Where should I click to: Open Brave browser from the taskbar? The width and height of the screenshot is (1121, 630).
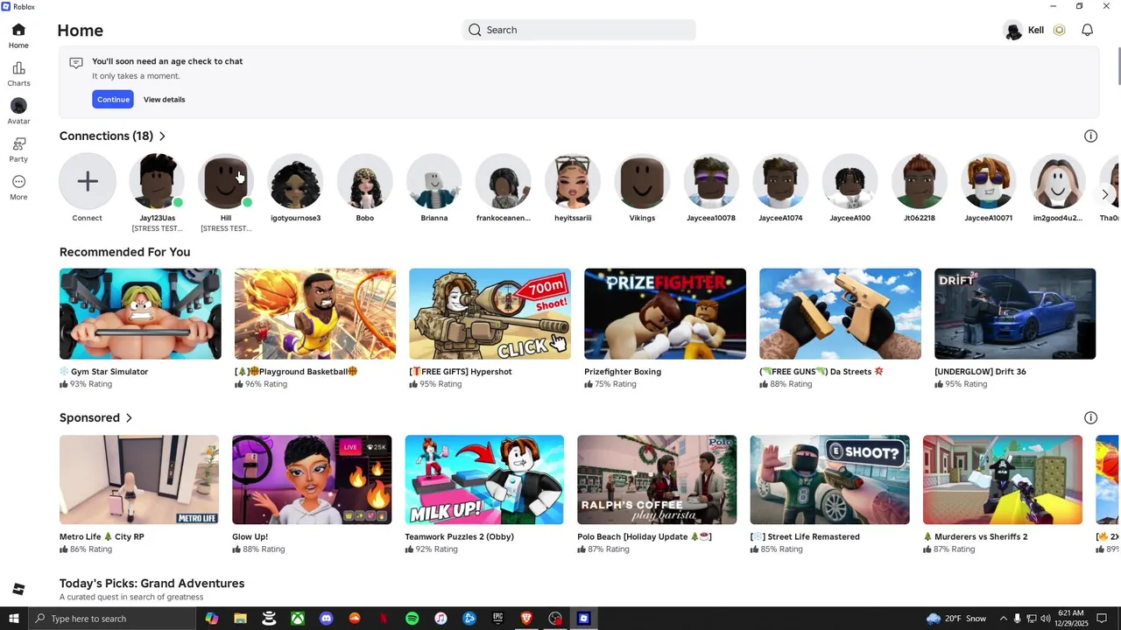point(526,619)
